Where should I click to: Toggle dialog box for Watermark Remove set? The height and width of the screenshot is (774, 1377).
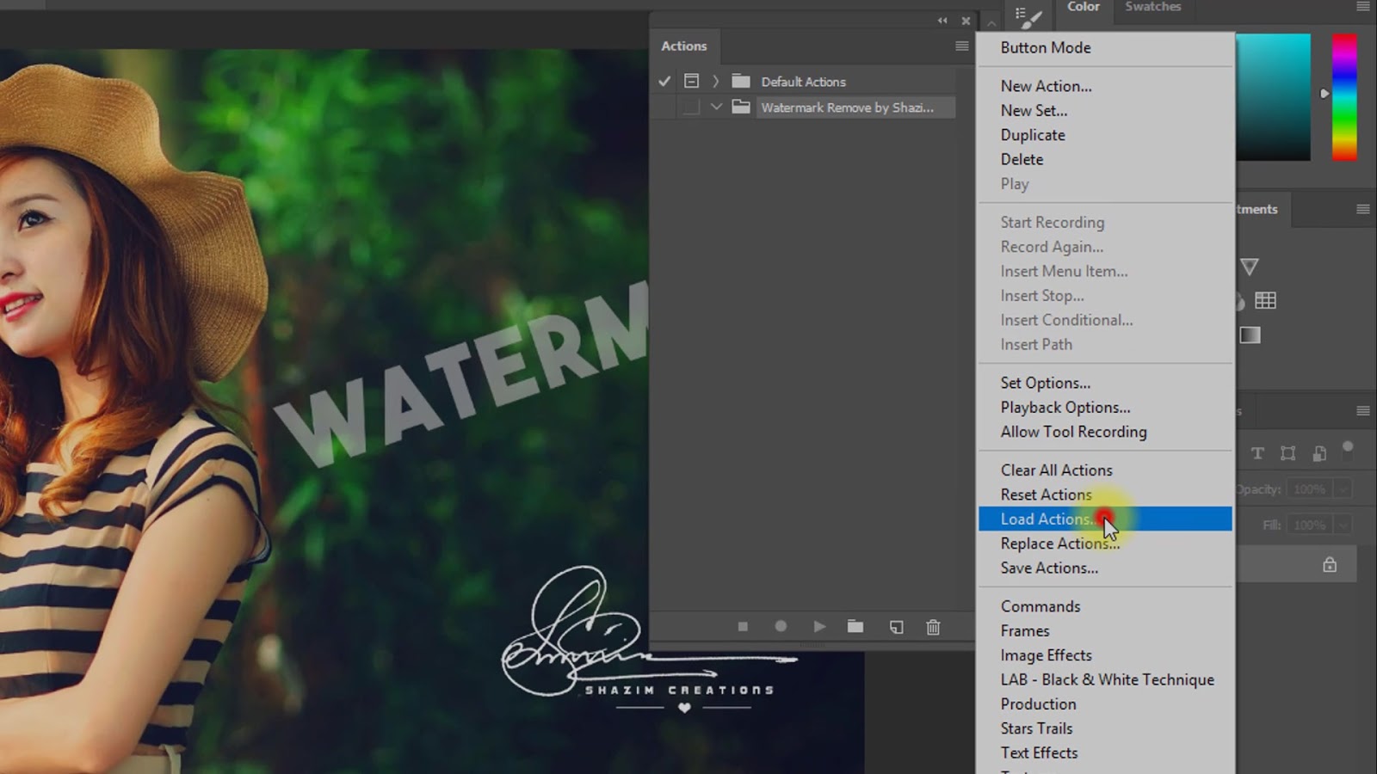click(x=691, y=107)
